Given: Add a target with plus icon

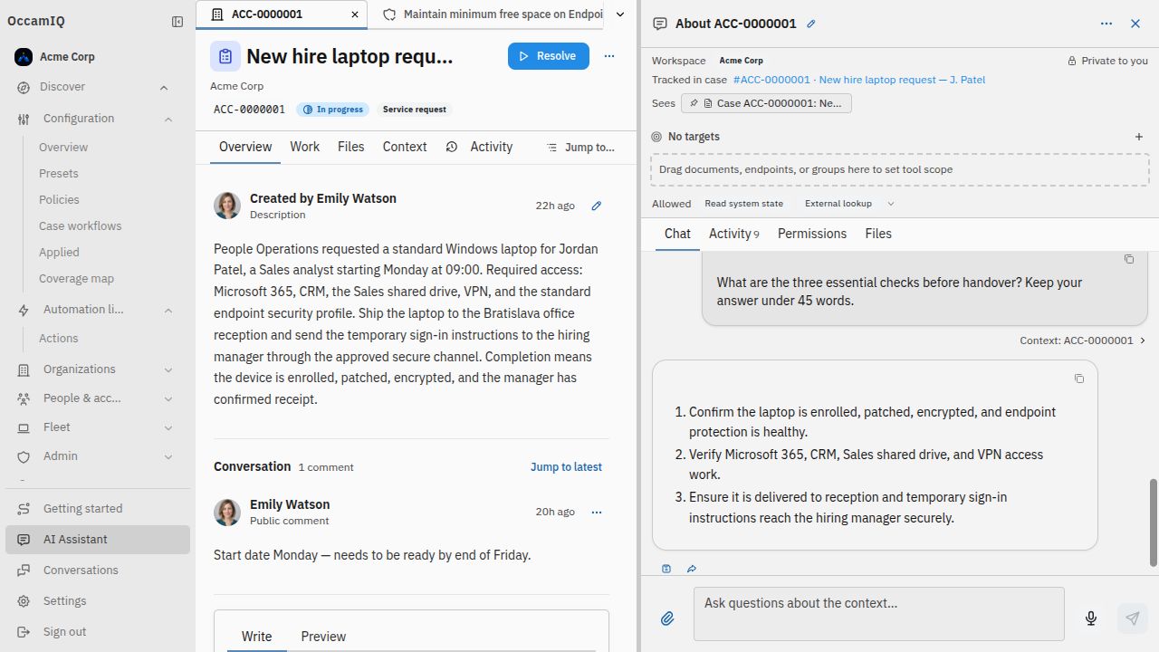Looking at the screenshot, I should point(1139,137).
